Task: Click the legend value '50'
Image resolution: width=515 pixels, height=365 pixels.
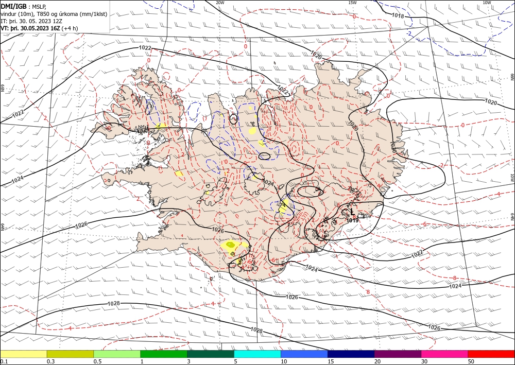Action: click(471, 361)
